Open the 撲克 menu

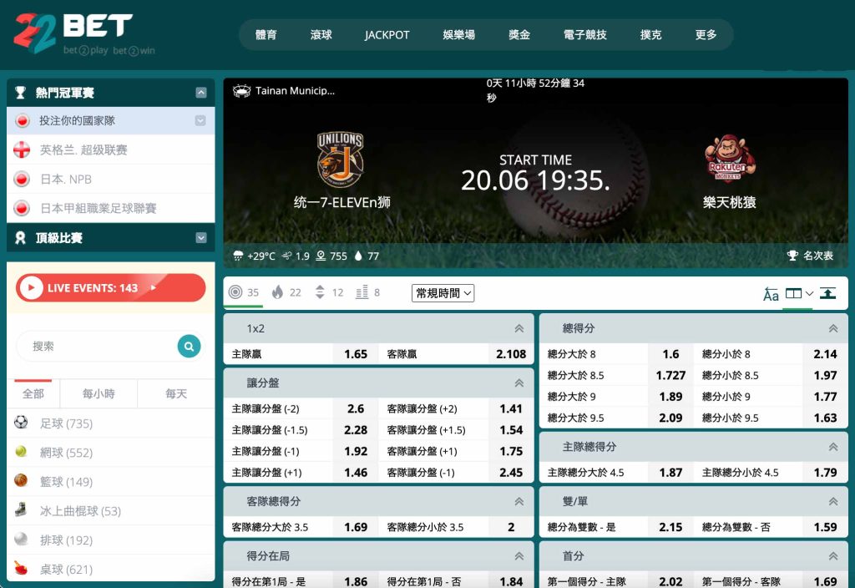coord(650,35)
